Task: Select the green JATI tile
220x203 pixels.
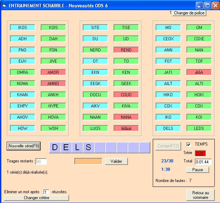Action: [x=168, y=72]
